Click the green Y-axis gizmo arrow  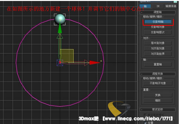(x=60, y=28)
